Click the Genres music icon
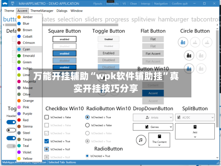The image size is (221, 166). (x=147, y=127)
